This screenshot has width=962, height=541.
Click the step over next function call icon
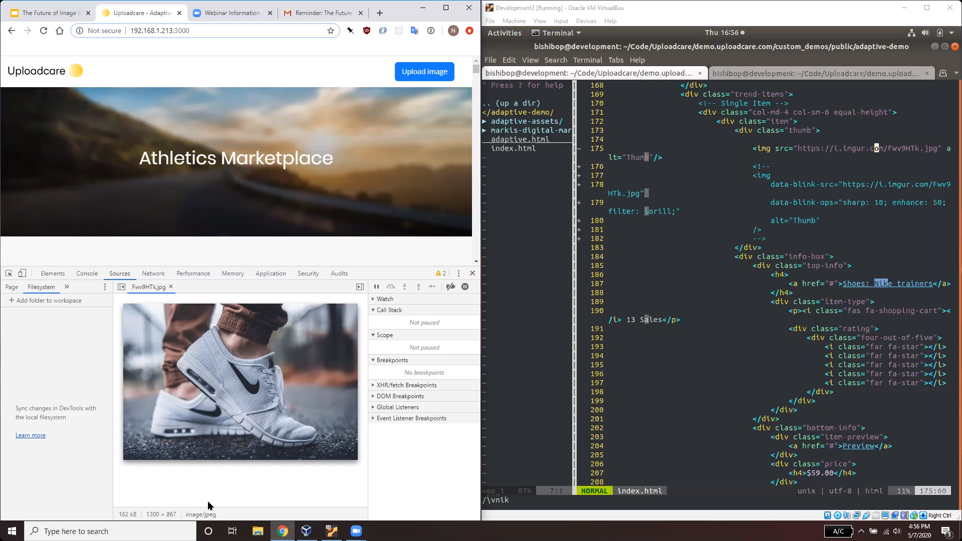391,287
